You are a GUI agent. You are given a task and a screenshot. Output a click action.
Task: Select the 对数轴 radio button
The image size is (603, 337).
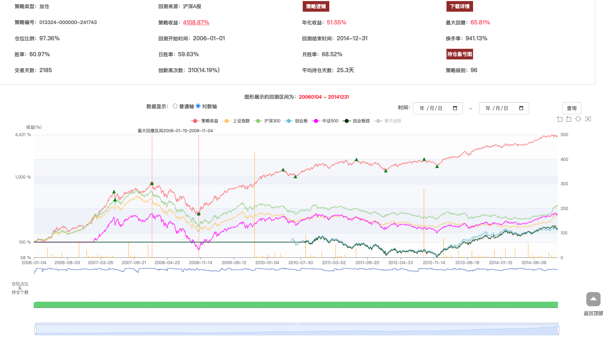pos(198,106)
